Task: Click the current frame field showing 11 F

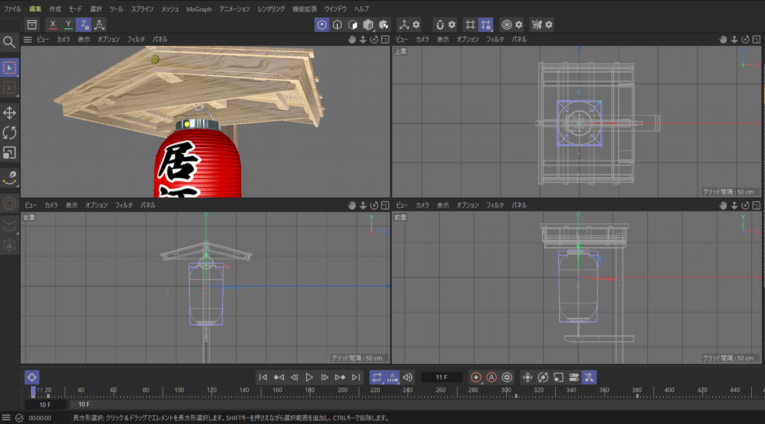Action: tap(442, 377)
